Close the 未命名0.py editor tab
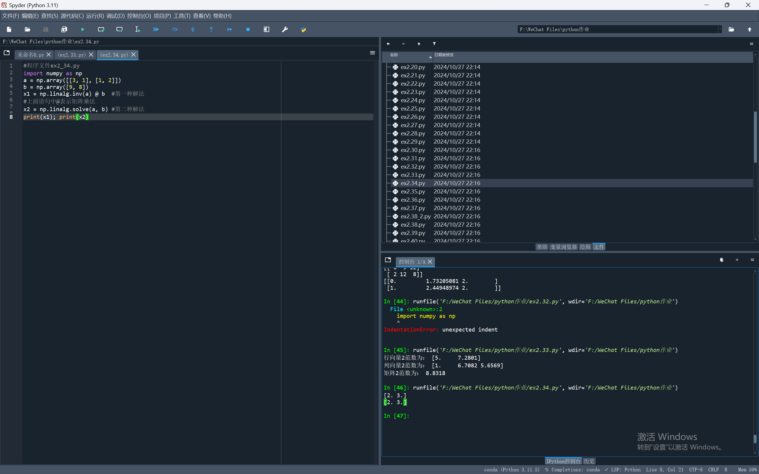 click(49, 55)
